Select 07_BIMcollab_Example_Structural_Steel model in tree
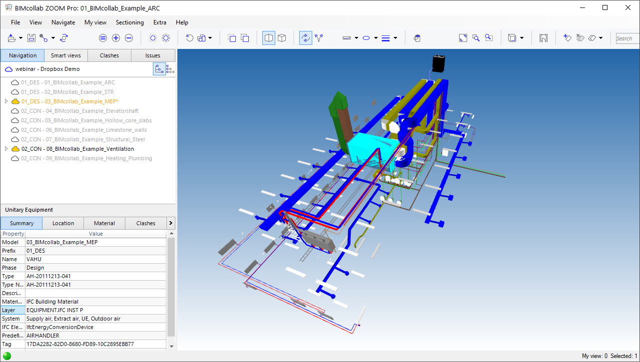Image resolution: width=640 pixels, height=362 pixels. (83, 139)
